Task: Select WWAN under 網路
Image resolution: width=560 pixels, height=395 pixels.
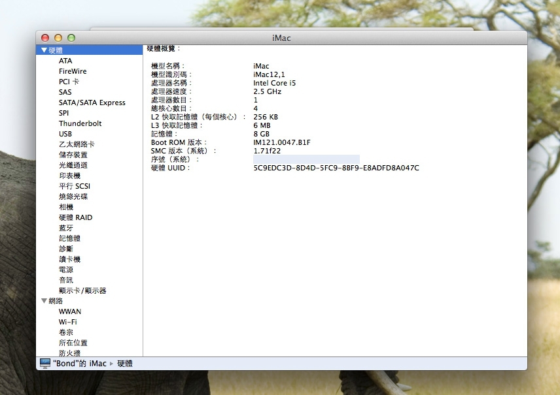Action: tap(70, 311)
